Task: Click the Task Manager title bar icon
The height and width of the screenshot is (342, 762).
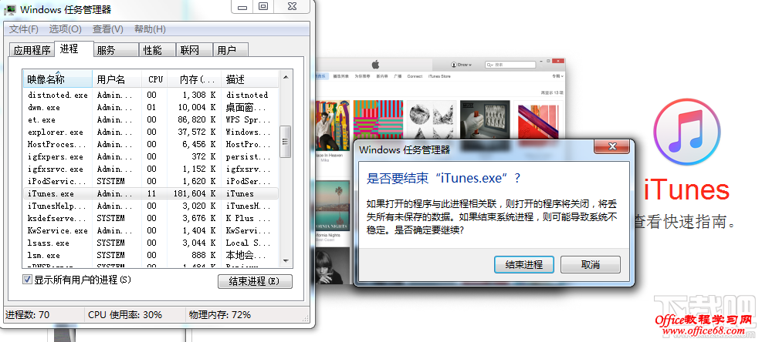Action: [x=10, y=8]
